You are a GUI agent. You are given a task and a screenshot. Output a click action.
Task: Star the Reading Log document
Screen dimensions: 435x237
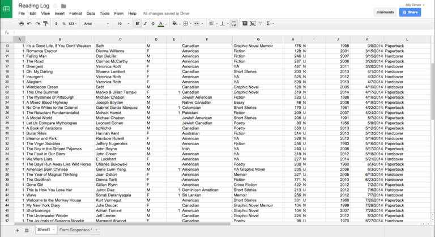pos(56,6)
